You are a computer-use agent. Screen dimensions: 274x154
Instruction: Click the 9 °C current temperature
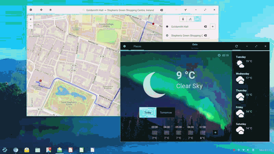(186, 75)
